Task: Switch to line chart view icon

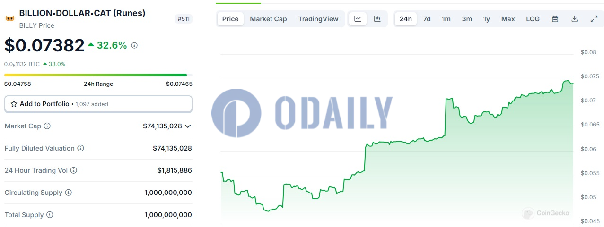Action: [358, 19]
